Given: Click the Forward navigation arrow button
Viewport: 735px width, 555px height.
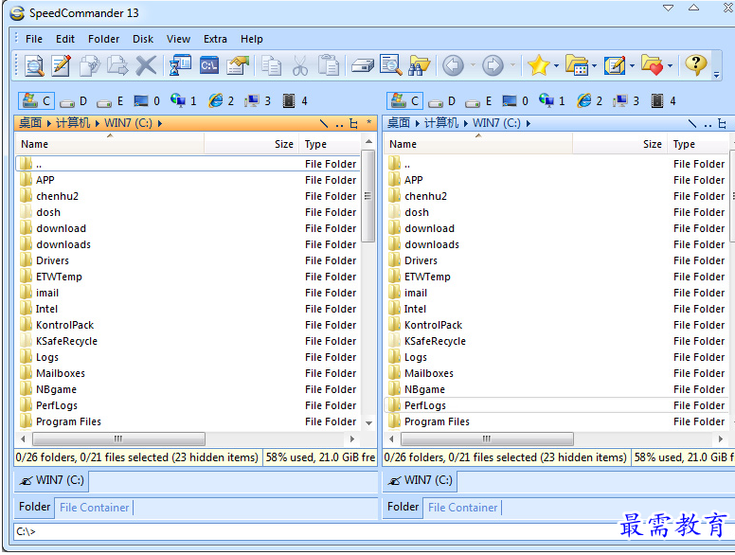Looking at the screenshot, I should (x=493, y=65).
